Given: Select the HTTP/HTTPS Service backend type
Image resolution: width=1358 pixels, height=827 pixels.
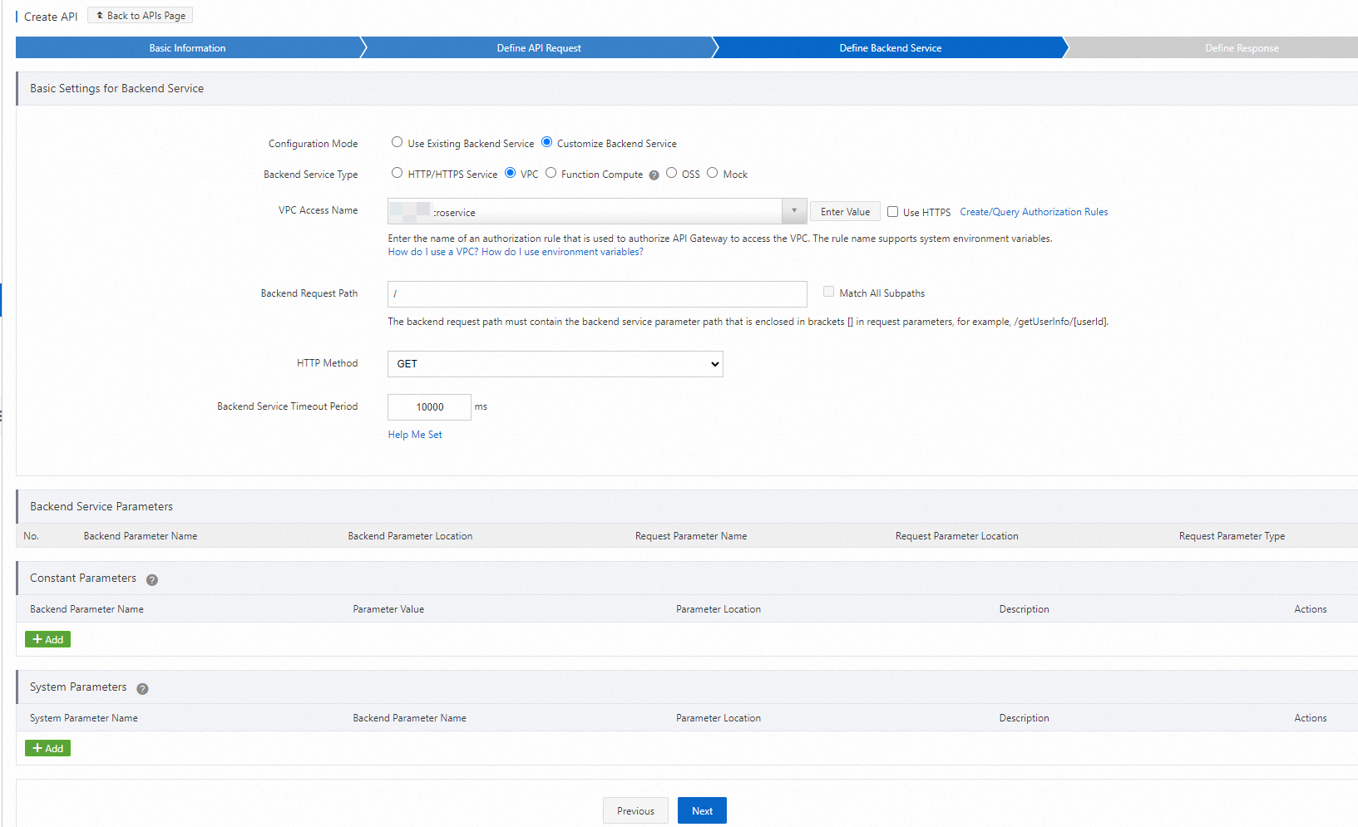Looking at the screenshot, I should pos(398,172).
